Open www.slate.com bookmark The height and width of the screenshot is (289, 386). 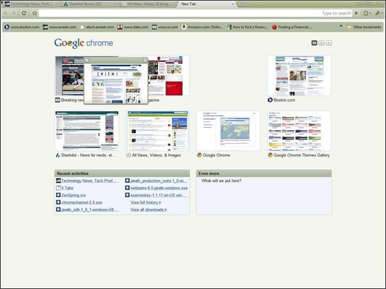[133, 27]
